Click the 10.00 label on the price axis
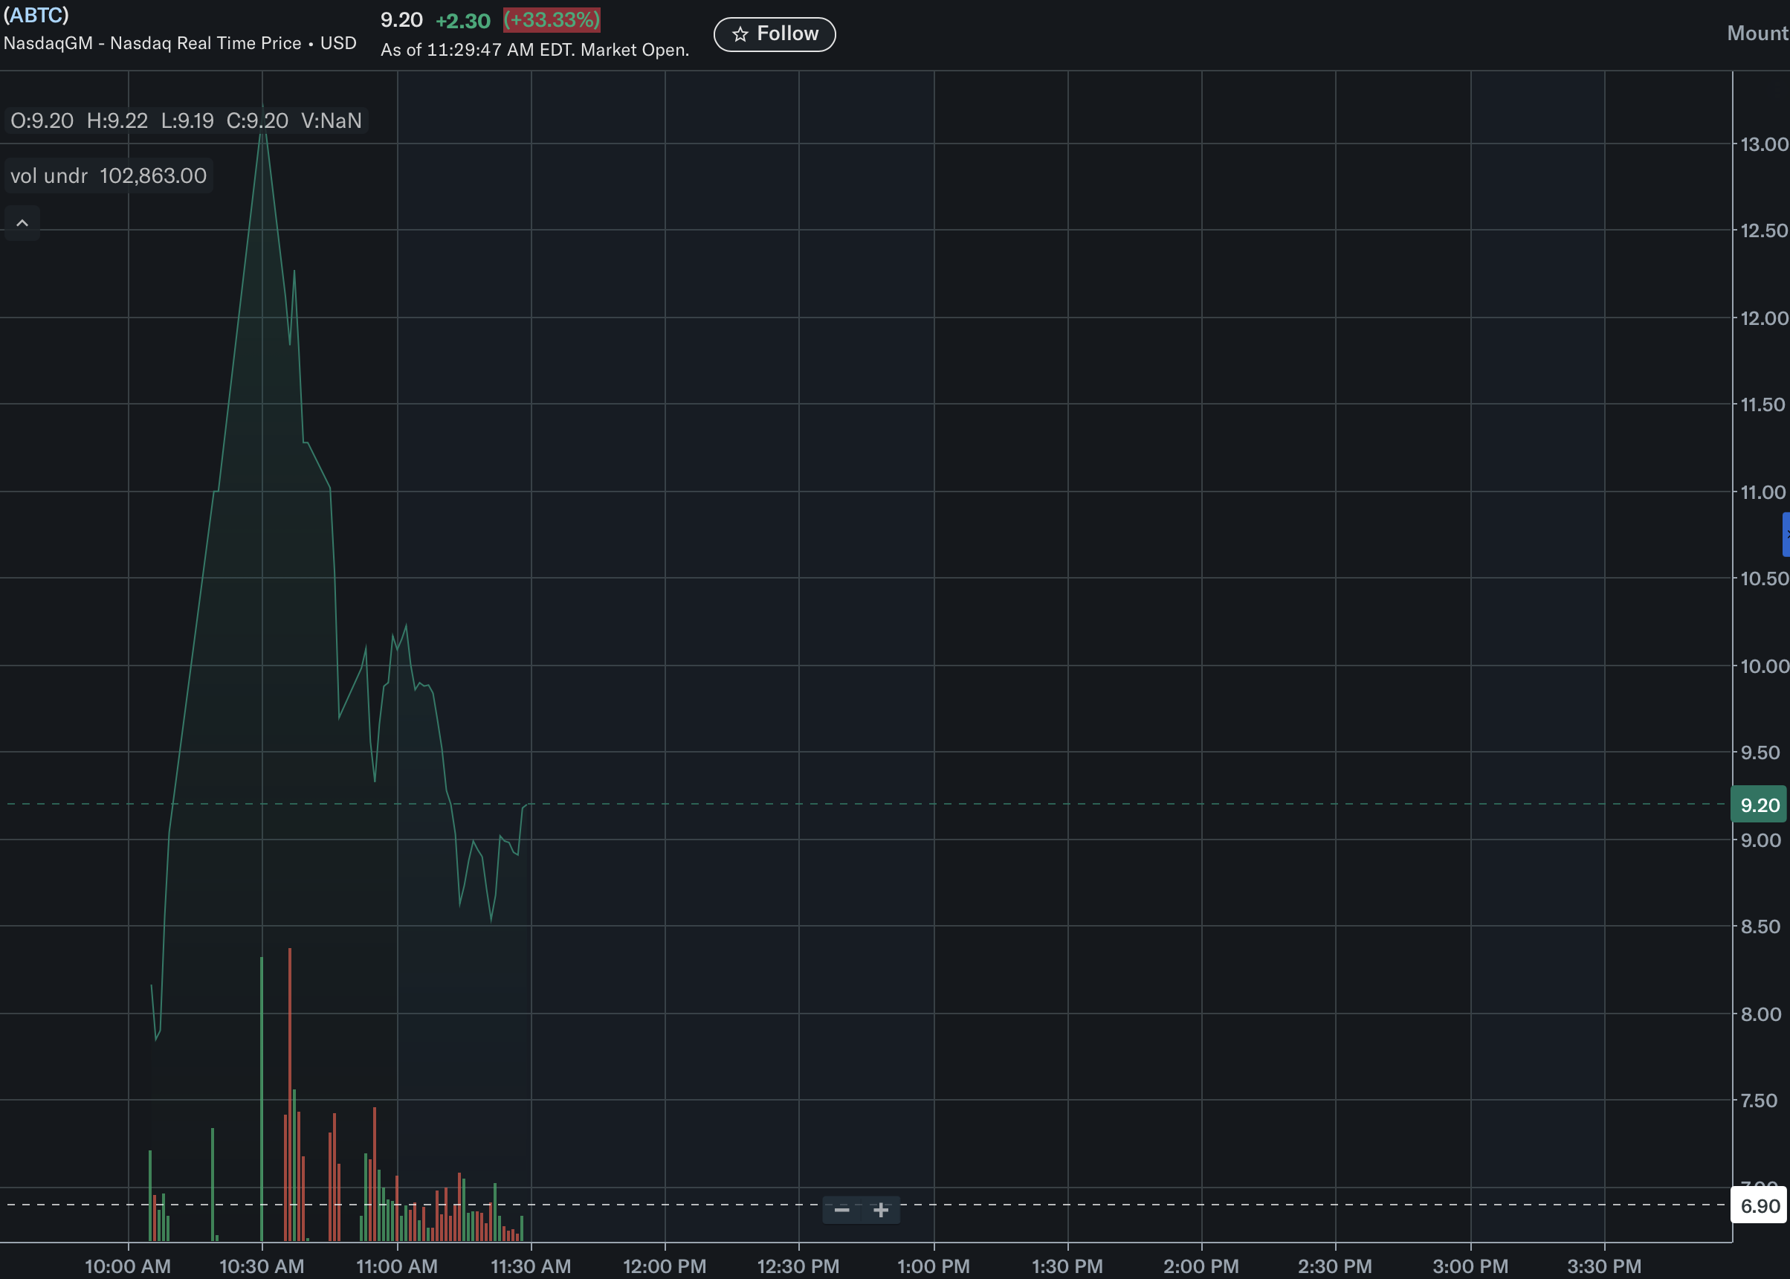Image resolution: width=1790 pixels, height=1279 pixels. (x=1763, y=666)
